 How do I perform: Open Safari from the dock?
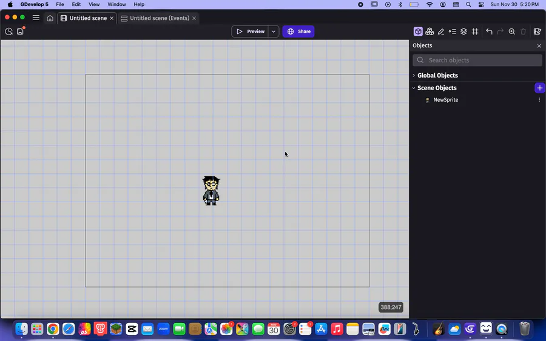[69, 329]
